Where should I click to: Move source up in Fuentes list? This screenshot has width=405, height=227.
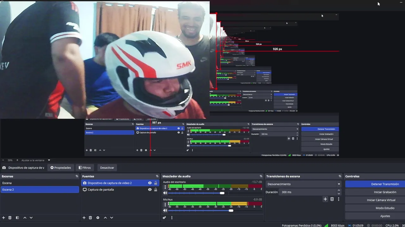coord(105,218)
